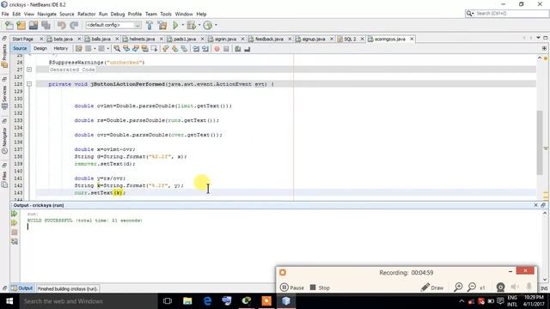Click the Shift Line Left editor icon
550x309 pixels.
click(196, 49)
